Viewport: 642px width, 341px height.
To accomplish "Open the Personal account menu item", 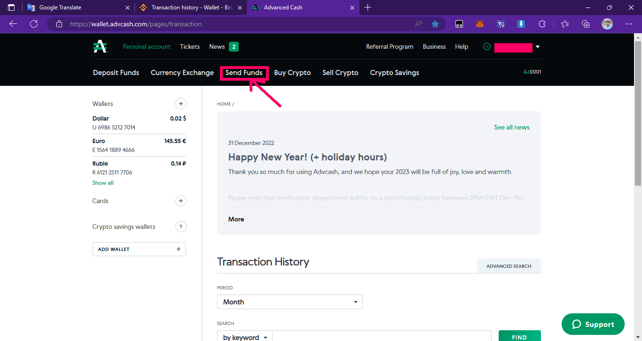I will coord(147,46).
